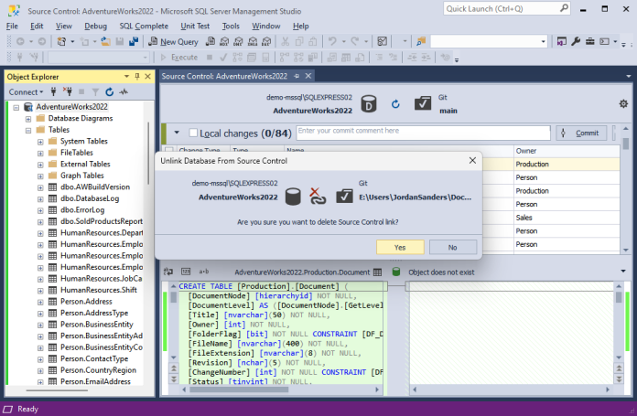Image resolution: width=637 pixels, height=416 pixels.
Task: Click Disconnect icon in Object Explorer
Action: click(68, 92)
